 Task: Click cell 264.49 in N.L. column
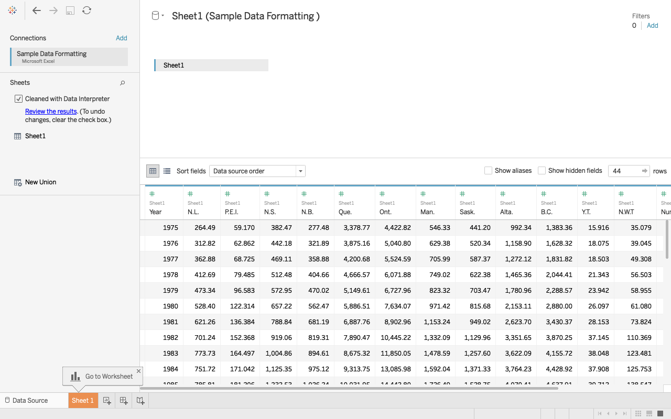tap(202, 228)
